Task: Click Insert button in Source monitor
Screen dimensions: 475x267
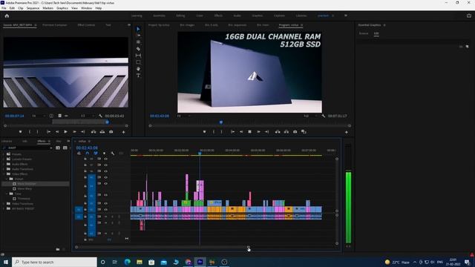Action: click(x=94, y=132)
